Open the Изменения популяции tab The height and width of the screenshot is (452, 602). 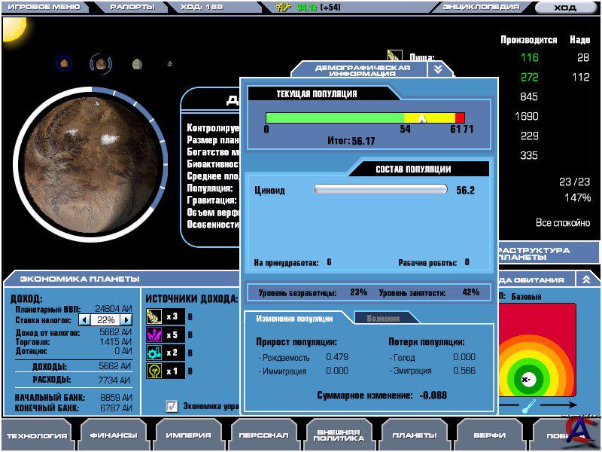294,319
